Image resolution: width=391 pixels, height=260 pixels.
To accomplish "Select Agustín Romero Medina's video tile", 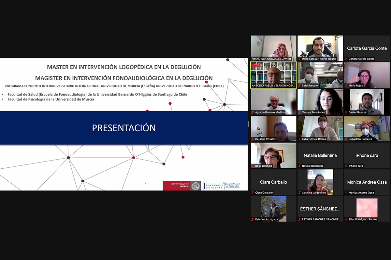I will pos(274,102).
